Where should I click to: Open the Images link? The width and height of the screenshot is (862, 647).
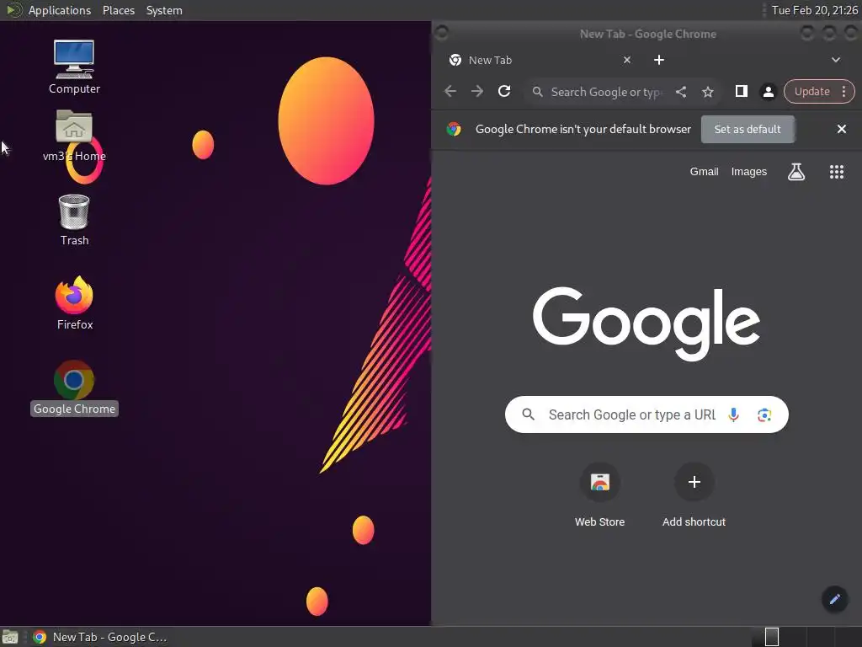pyautogui.click(x=748, y=172)
